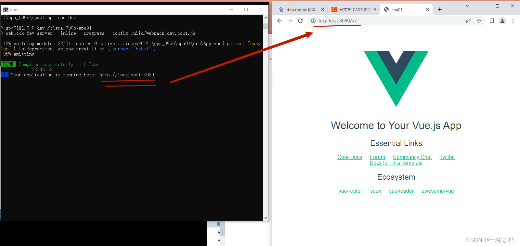
Task: Click the 23:46:53 timestamp in console
Action: tap(42, 70)
